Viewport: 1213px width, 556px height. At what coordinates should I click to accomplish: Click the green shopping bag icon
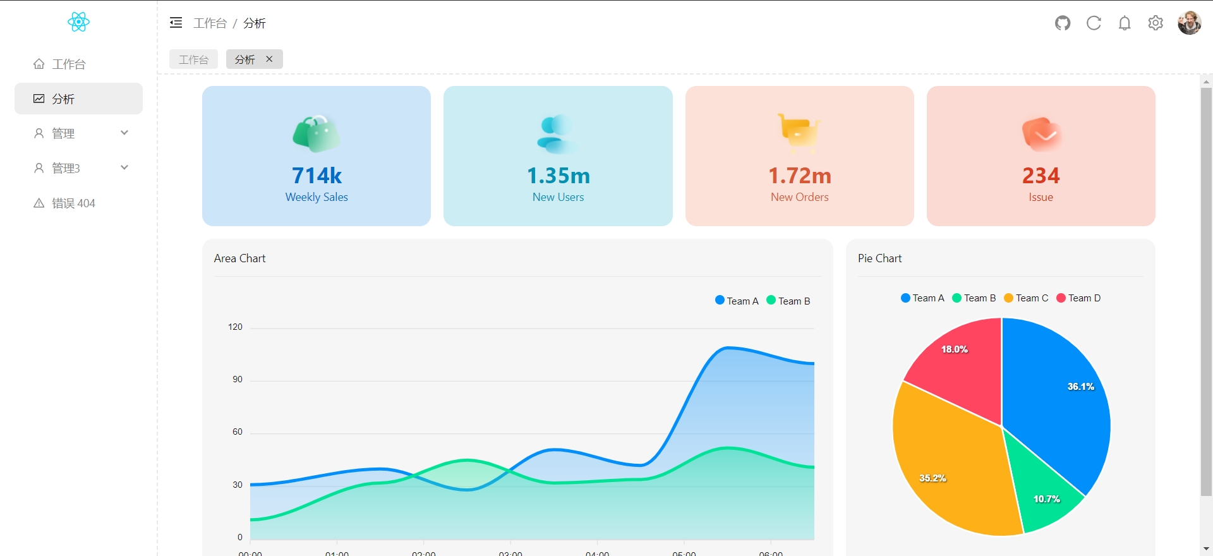(316, 133)
